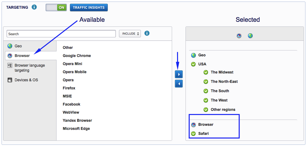Click the browser icon in Selected header
307x147 pixels.
[239, 36]
